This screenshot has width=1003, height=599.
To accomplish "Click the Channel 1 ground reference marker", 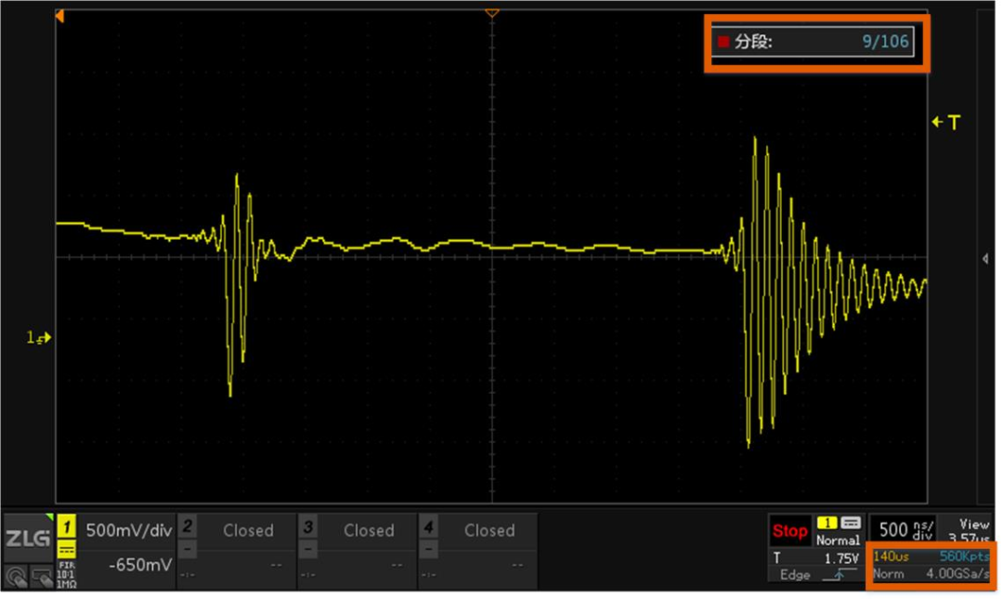I will (x=39, y=339).
